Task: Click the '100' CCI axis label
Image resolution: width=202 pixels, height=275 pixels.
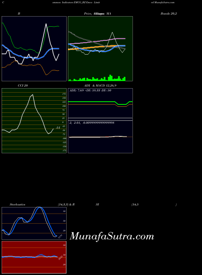Action: [x=64, y=106]
